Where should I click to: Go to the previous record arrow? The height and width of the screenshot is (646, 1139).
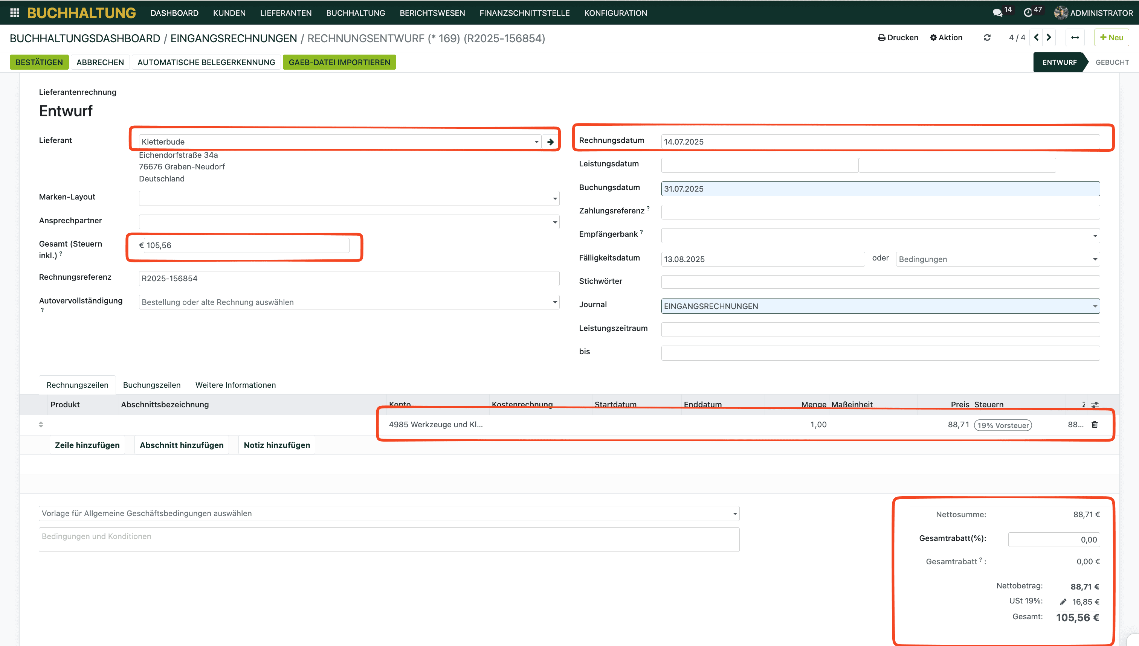click(1036, 38)
